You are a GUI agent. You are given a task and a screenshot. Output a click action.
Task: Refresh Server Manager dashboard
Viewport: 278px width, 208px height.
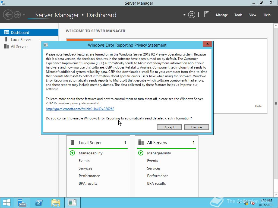point(191,15)
